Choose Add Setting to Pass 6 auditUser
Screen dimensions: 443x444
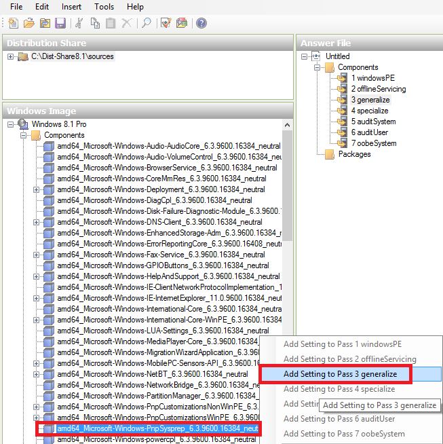click(350, 419)
